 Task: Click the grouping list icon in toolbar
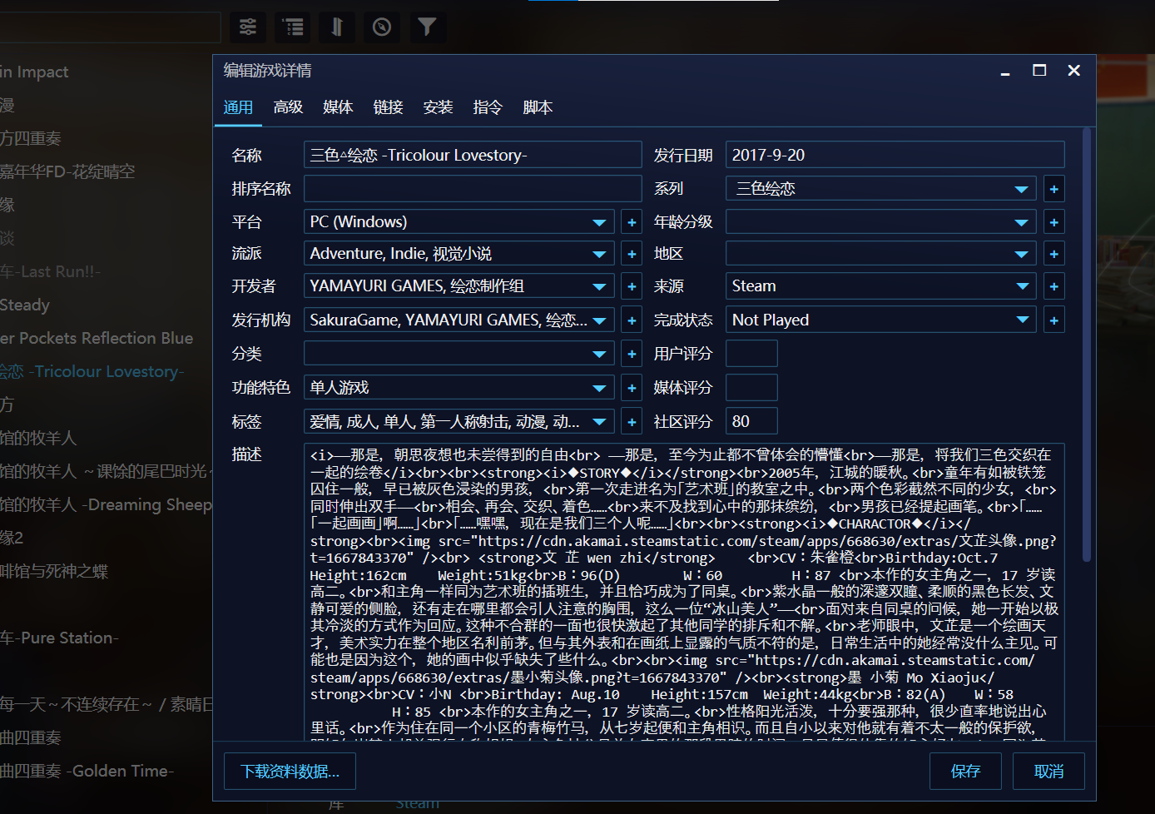(293, 27)
